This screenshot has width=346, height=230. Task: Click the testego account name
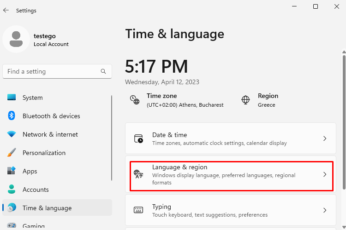pyautogui.click(x=45, y=36)
